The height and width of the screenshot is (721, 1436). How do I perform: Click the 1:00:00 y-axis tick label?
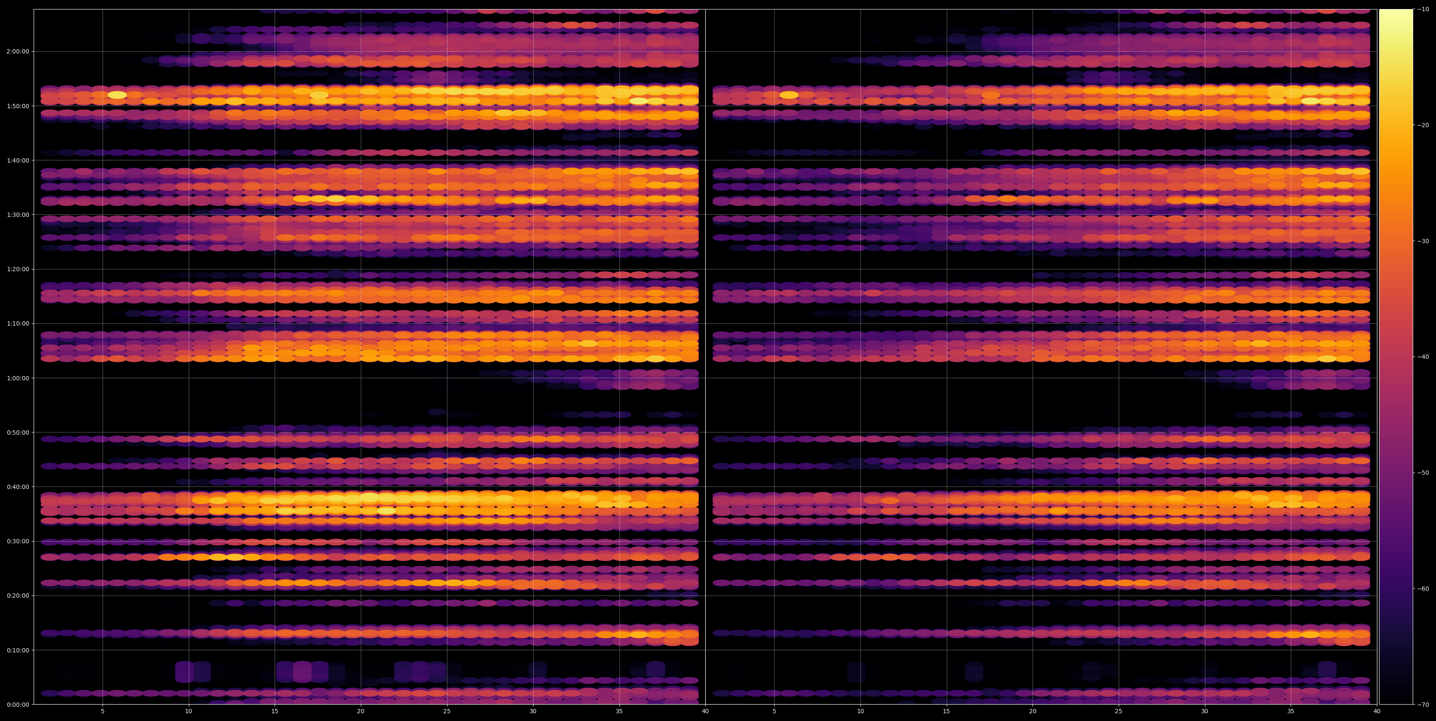coord(18,378)
